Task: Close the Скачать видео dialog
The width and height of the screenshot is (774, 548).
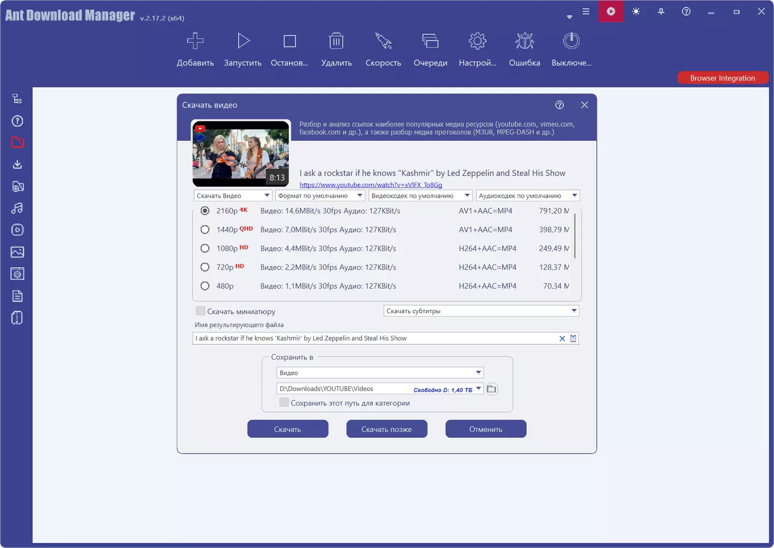Action: coord(585,105)
